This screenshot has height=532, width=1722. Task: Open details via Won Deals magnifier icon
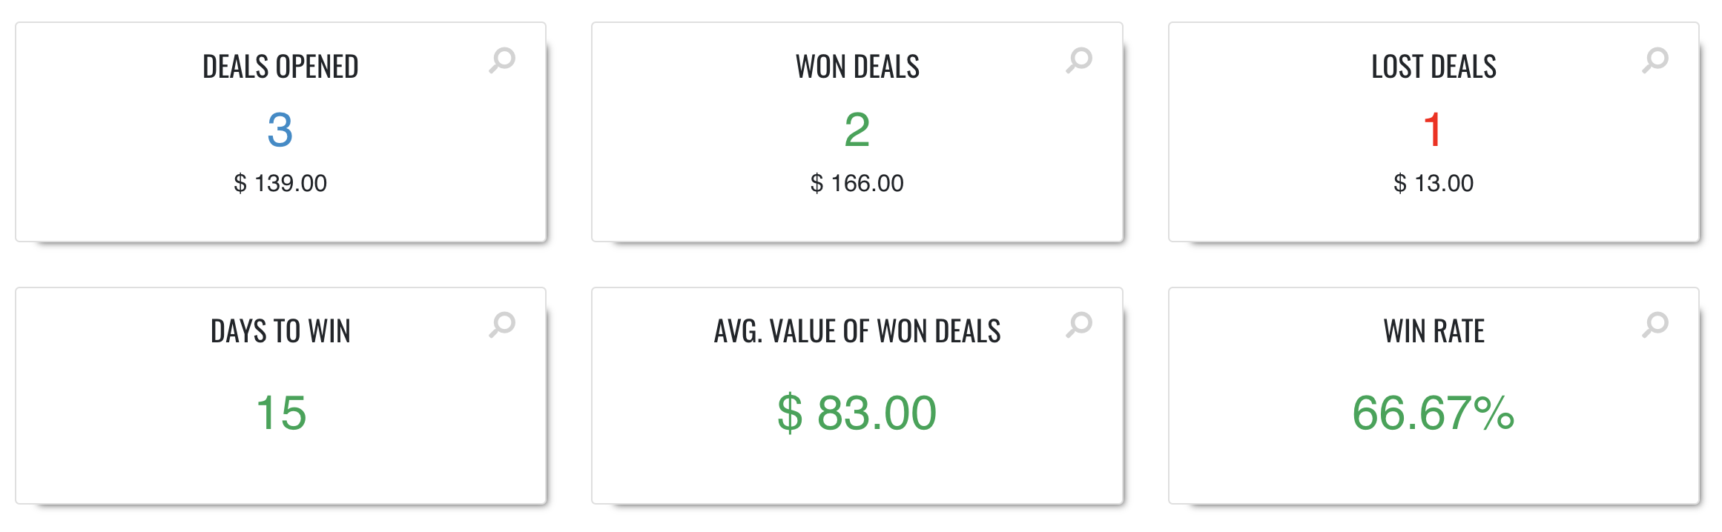tap(1079, 60)
